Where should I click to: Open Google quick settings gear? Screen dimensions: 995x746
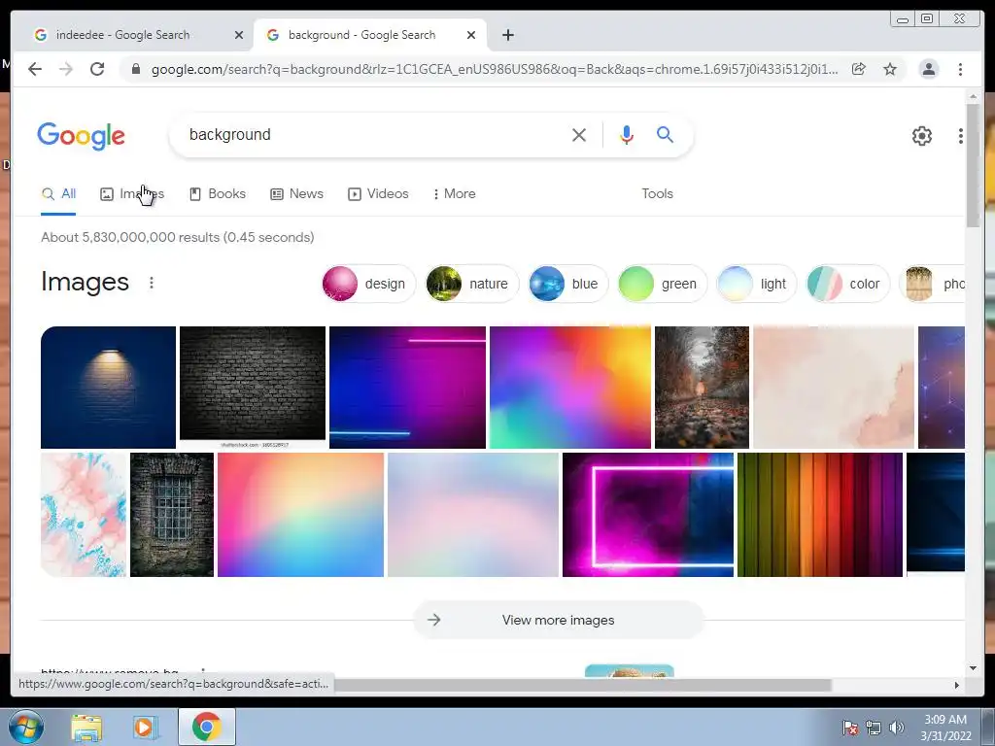921,136
